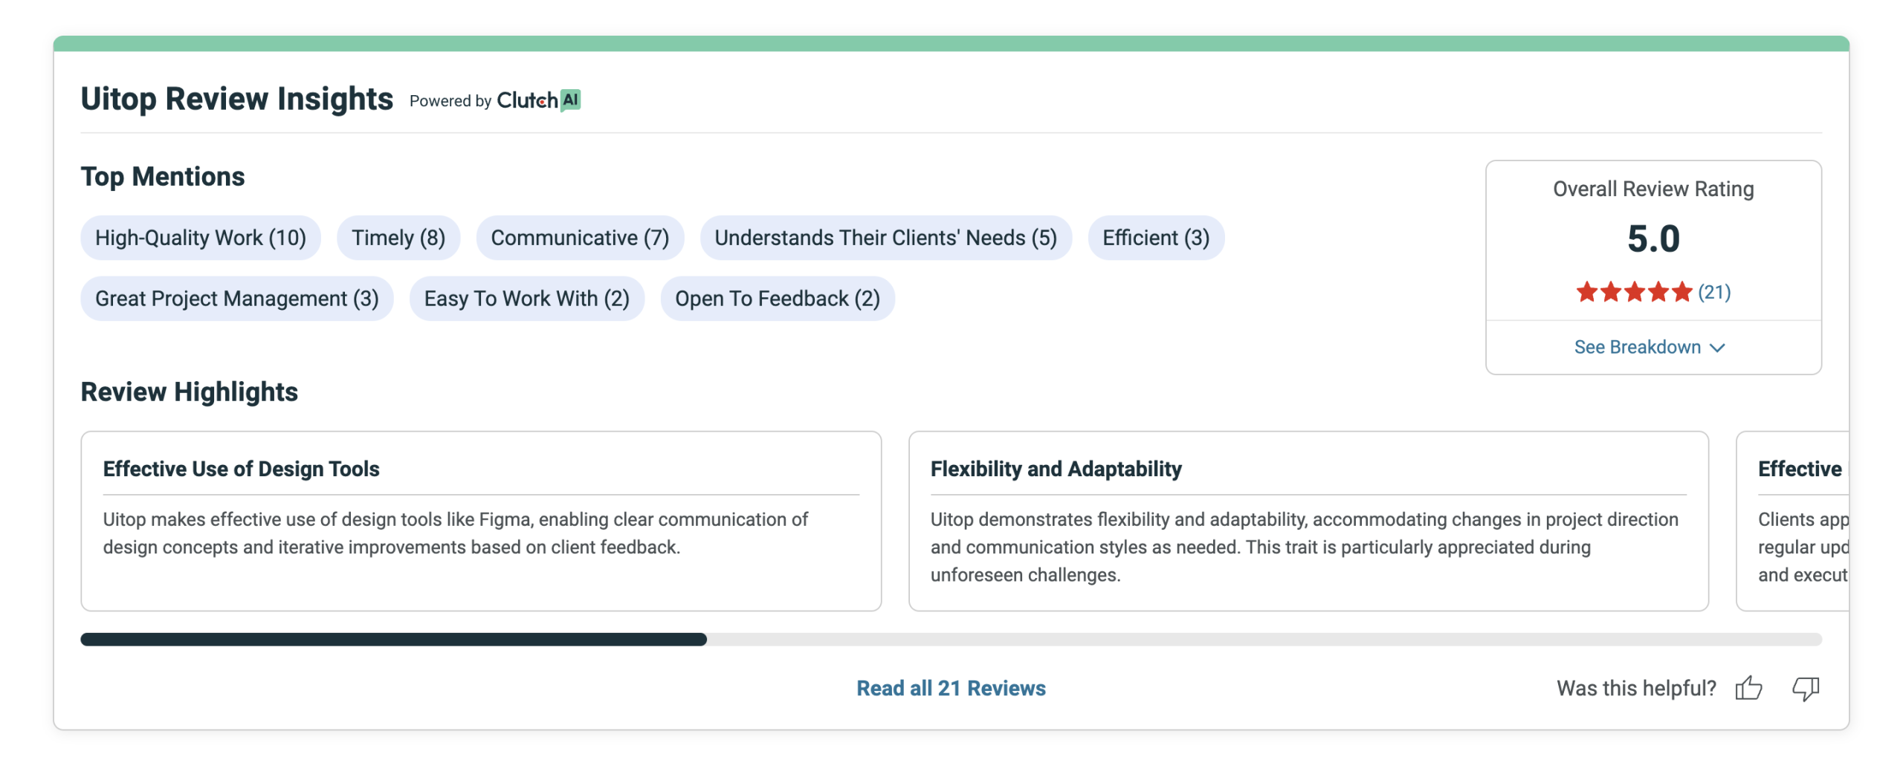Click the red five-star rating icons
The image size is (1903, 757).
pyautogui.click(x=1634, y=292)
